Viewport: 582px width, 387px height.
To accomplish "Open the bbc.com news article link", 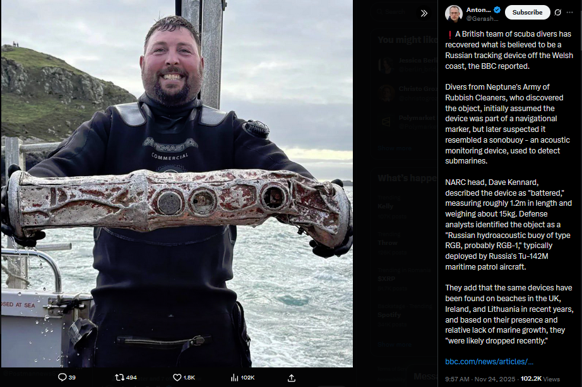I will (489, 361).
